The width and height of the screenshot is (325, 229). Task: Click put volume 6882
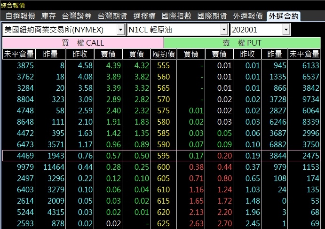click(x=278, y=144)
